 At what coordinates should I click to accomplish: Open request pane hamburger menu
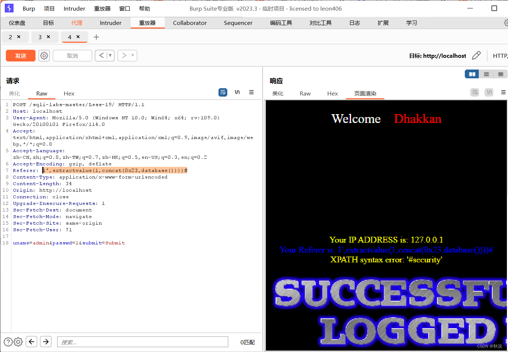pyautogui.click(x=251, y=92)
